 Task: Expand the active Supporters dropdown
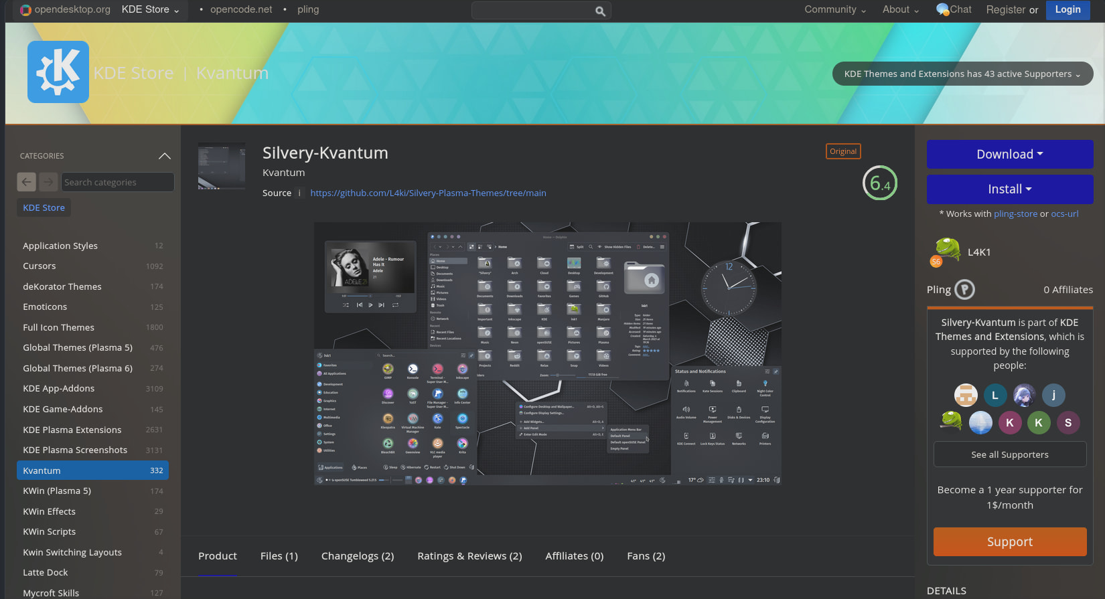pos(962,74)
